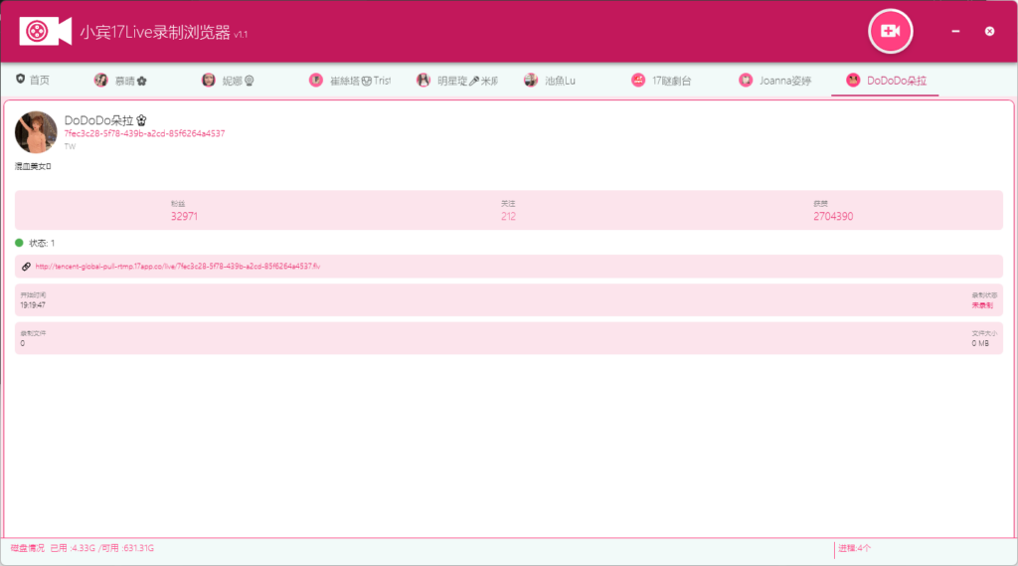Click the 粉丝 count 32971
Image resolution: width=1018 pixels, height=566 pixels.
point(184,216)
